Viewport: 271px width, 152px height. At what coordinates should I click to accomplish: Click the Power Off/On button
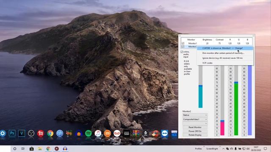coord(195,131)
